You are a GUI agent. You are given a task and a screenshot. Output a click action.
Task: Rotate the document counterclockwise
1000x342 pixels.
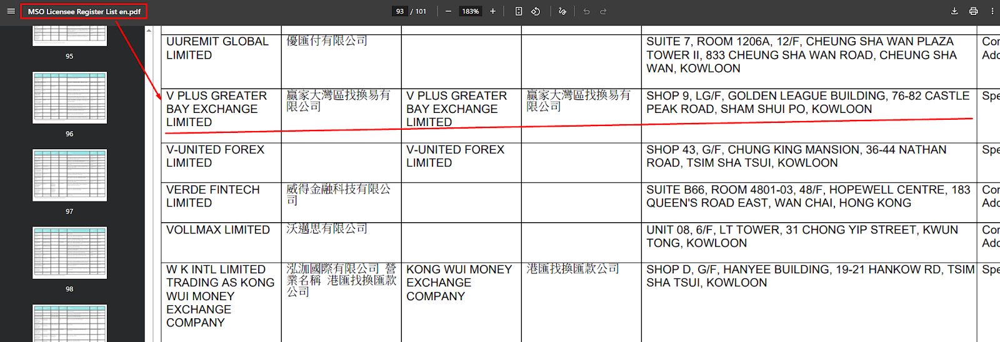point(536,11)
